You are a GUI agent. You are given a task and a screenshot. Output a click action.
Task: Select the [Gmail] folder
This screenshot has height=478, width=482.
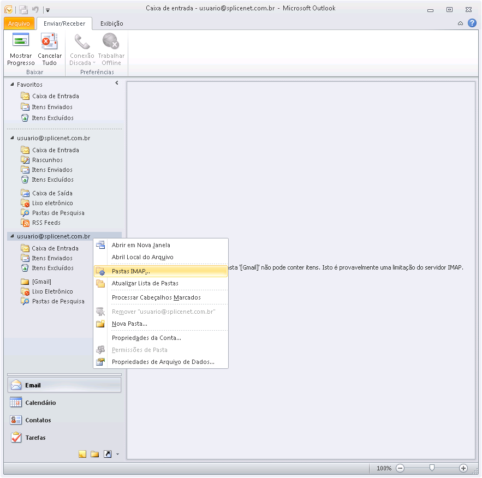(41, 282)
